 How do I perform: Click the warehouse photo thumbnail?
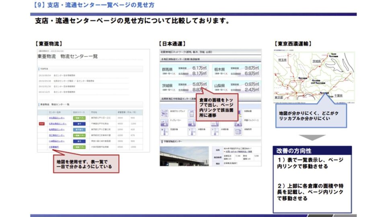[x=184, y=156]
